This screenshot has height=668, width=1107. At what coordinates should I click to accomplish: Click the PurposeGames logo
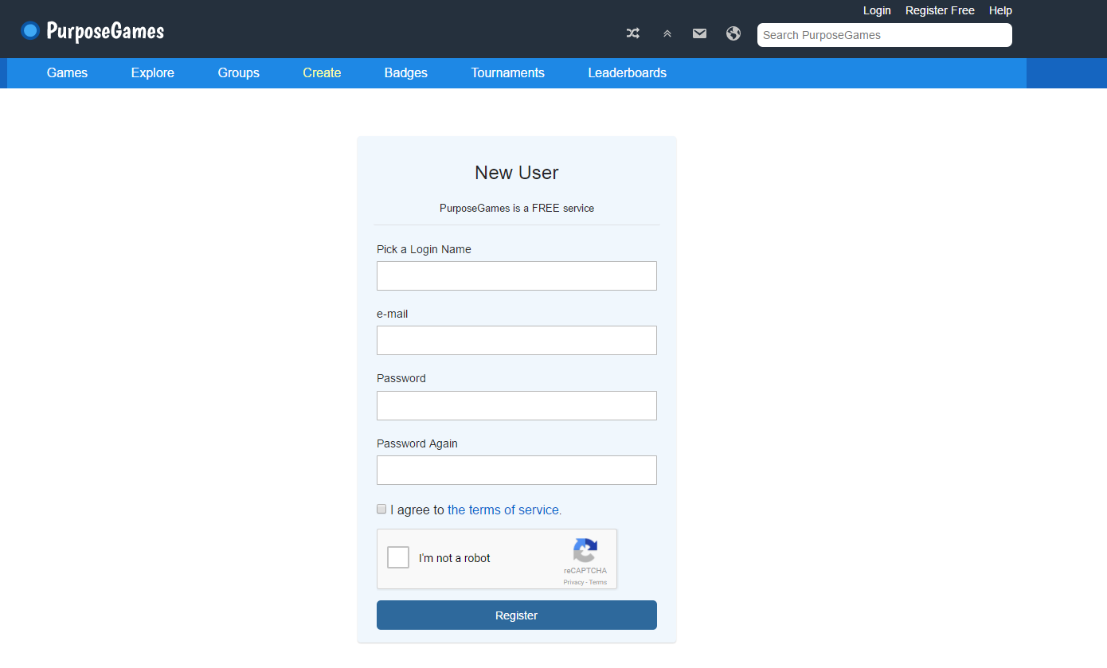point(92,31)
